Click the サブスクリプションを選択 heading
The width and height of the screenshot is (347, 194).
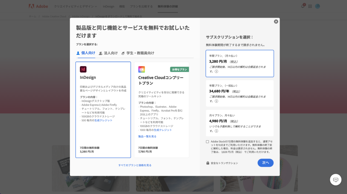pyautogui.click(x=229, y=37)
